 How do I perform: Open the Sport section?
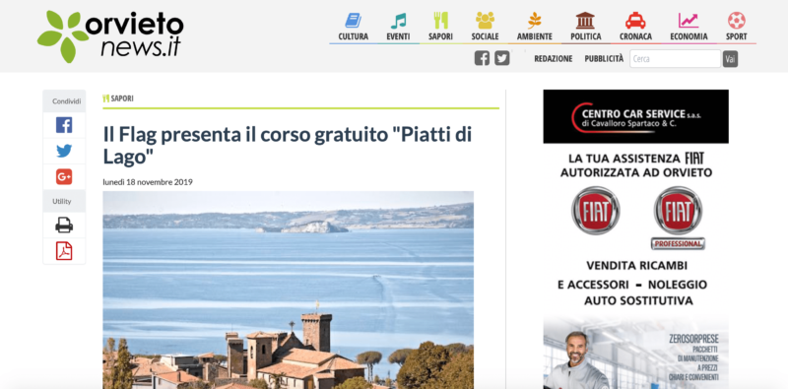point(736,28)
